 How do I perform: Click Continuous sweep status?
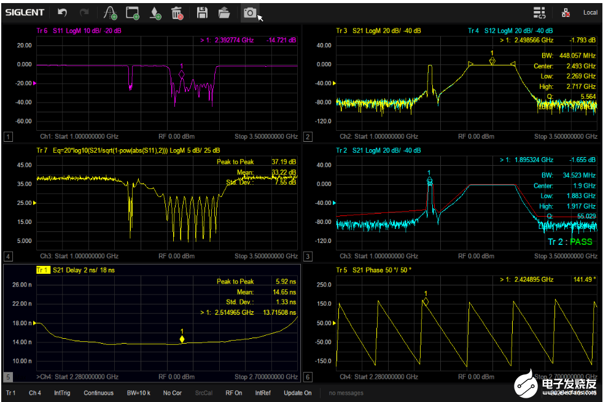coord(98,393)
